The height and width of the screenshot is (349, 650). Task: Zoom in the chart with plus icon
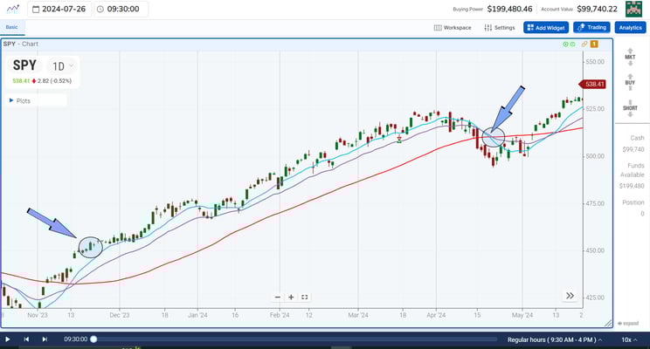(x=291, y=297)
